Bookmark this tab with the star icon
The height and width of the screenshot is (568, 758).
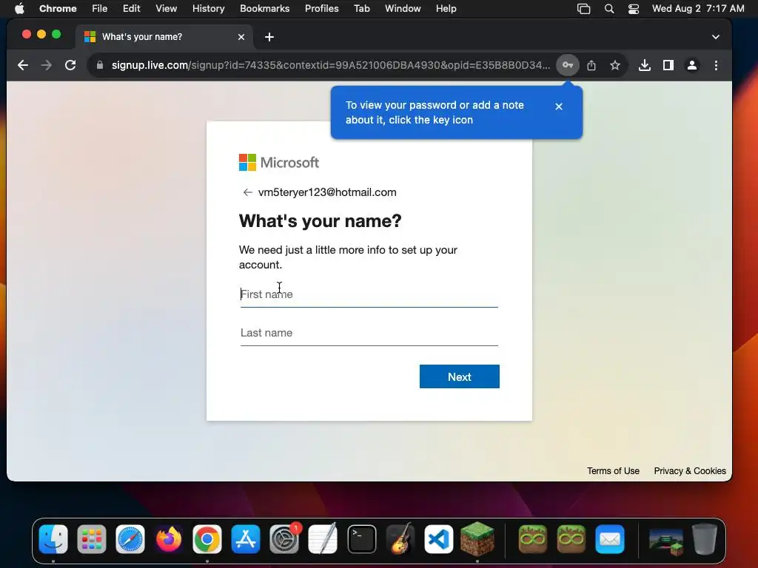(x=615, y=65)
